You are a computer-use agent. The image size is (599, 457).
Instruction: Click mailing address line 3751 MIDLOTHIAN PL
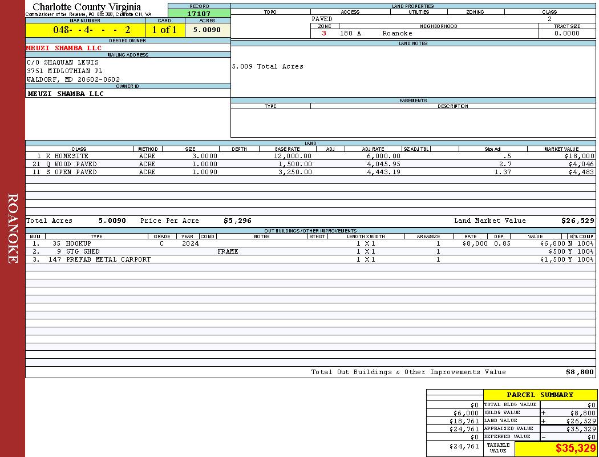tap(64, 71)
